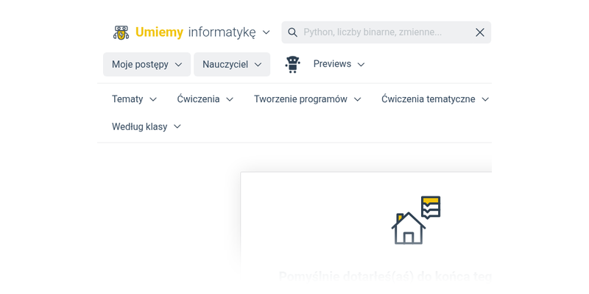Clear the search with the X icon
Image resolution: width=589 pixels, height=294 pixels.
click(x=480, y=32)
